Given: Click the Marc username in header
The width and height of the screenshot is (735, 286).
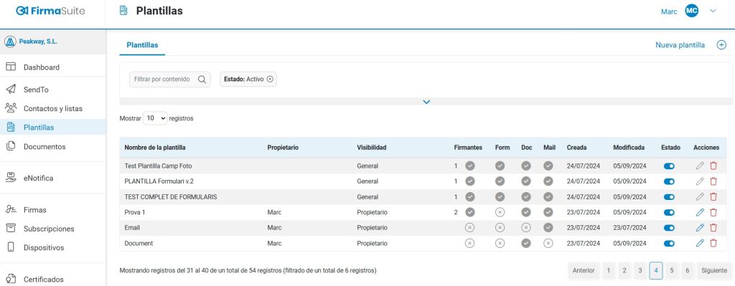Looking at the screenshot, I should (x=669, y=11).
